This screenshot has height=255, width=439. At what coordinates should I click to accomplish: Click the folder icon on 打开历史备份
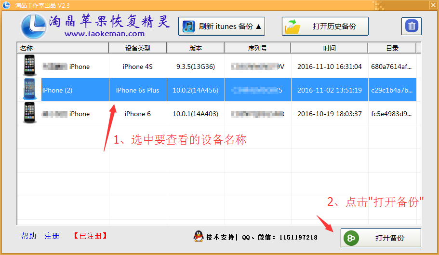click(293, 27)
